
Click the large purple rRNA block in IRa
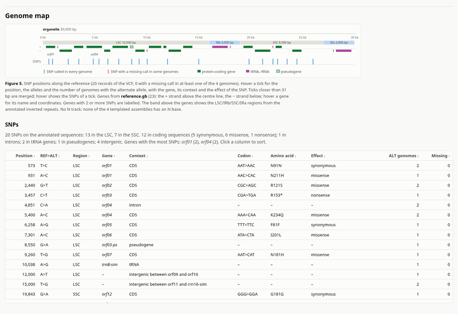pos(343,51)
